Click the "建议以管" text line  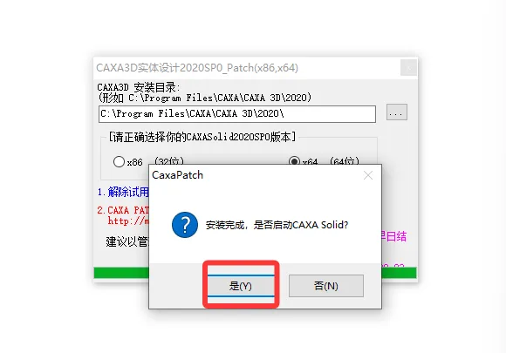pyautogui.click(x=127, y=241)
